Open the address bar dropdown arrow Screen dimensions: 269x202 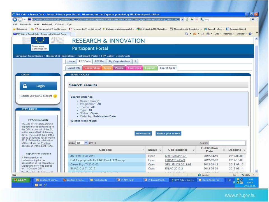[182, 19]
